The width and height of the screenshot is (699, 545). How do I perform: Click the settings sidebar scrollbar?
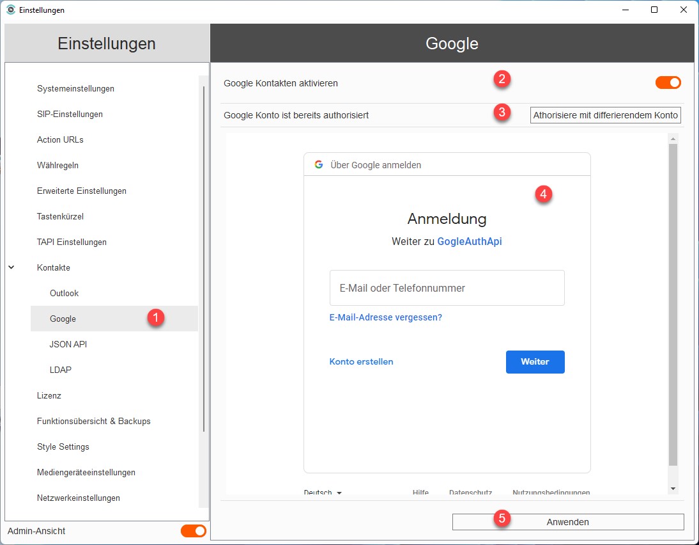[204, 259]
